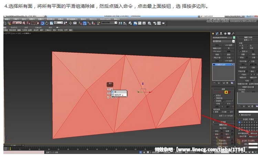Select the yellow Polygon sub-object level icon

click(226, 92)
